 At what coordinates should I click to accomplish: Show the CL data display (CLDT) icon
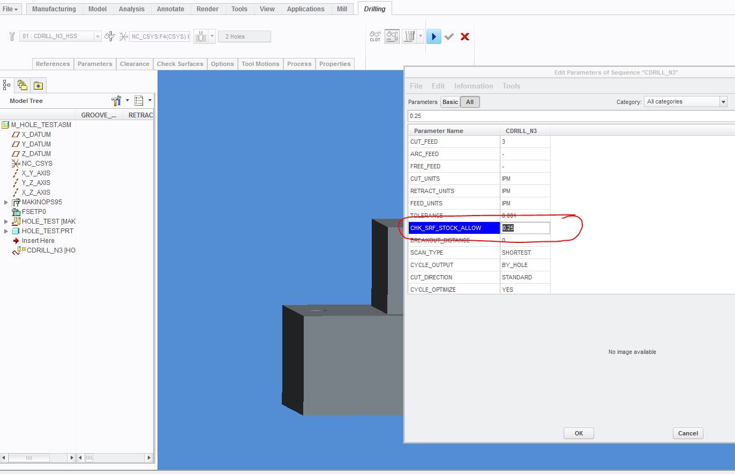point(375,36)
